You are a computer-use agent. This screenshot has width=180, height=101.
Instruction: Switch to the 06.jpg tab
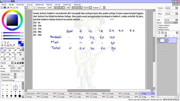click(x=130, y=93)
